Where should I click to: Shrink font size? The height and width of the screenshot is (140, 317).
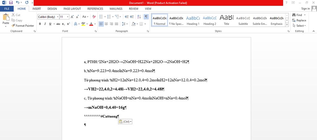(x=77, y=17)
